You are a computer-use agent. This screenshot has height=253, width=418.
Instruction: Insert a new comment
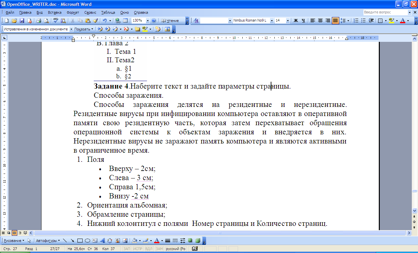click(x=137, y=29)
